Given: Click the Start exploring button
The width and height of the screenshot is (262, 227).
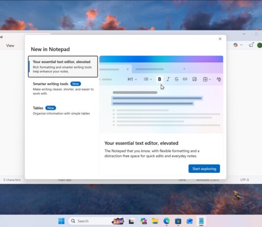Looking at the screenshot, I should 204,169.
